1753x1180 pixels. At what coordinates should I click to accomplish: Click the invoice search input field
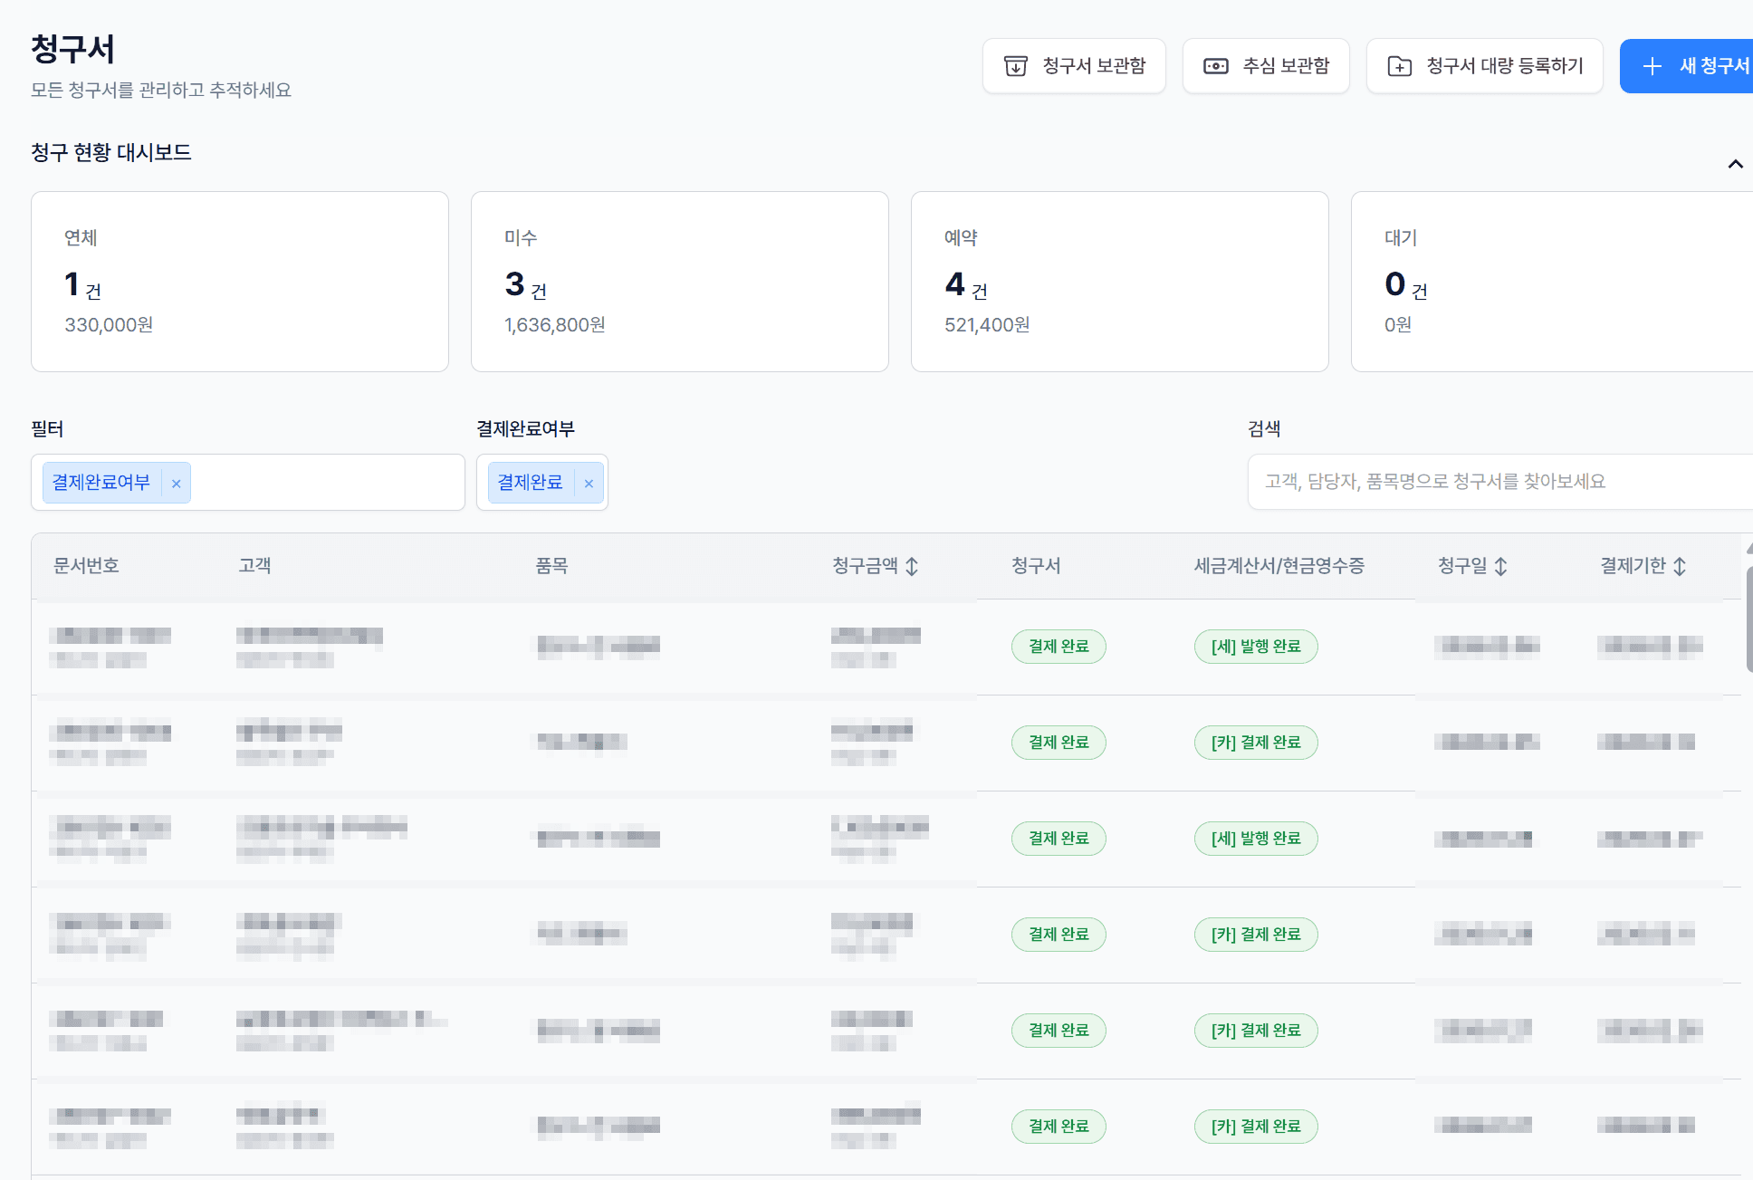click(x=1494, y=482)
